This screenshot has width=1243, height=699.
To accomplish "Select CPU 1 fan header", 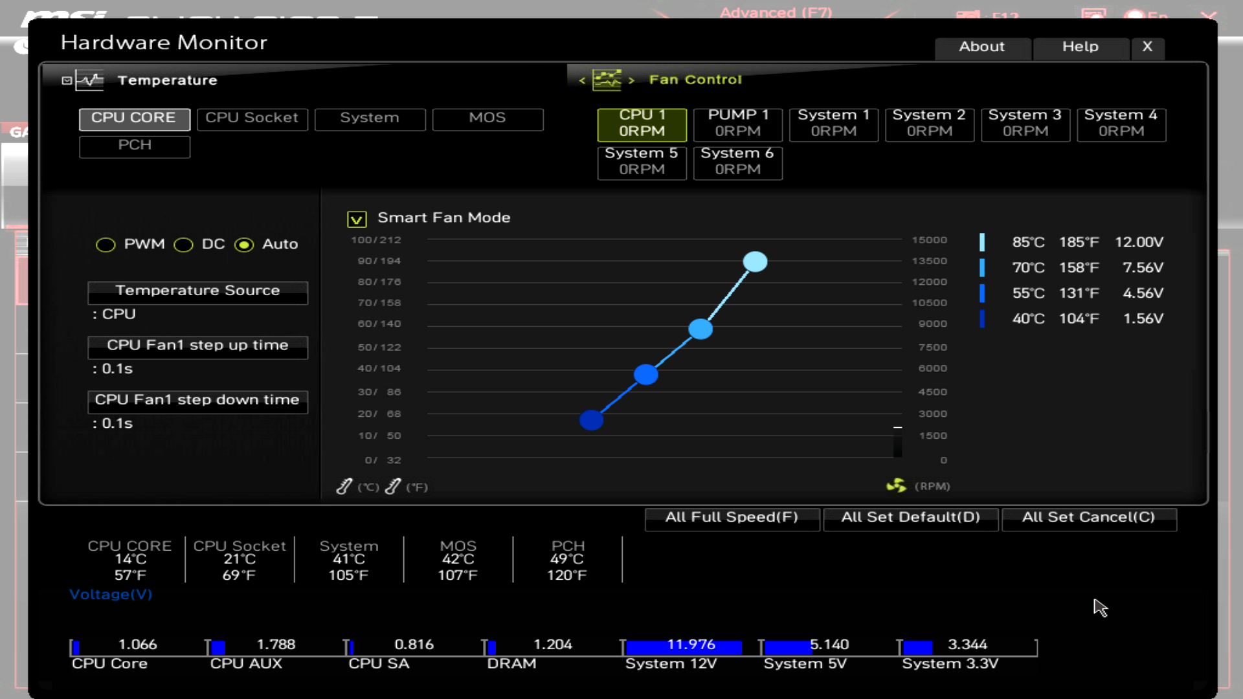I will click(x=642, y=122).
